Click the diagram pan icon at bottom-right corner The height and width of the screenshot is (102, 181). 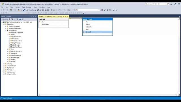(x=179, y=95)
